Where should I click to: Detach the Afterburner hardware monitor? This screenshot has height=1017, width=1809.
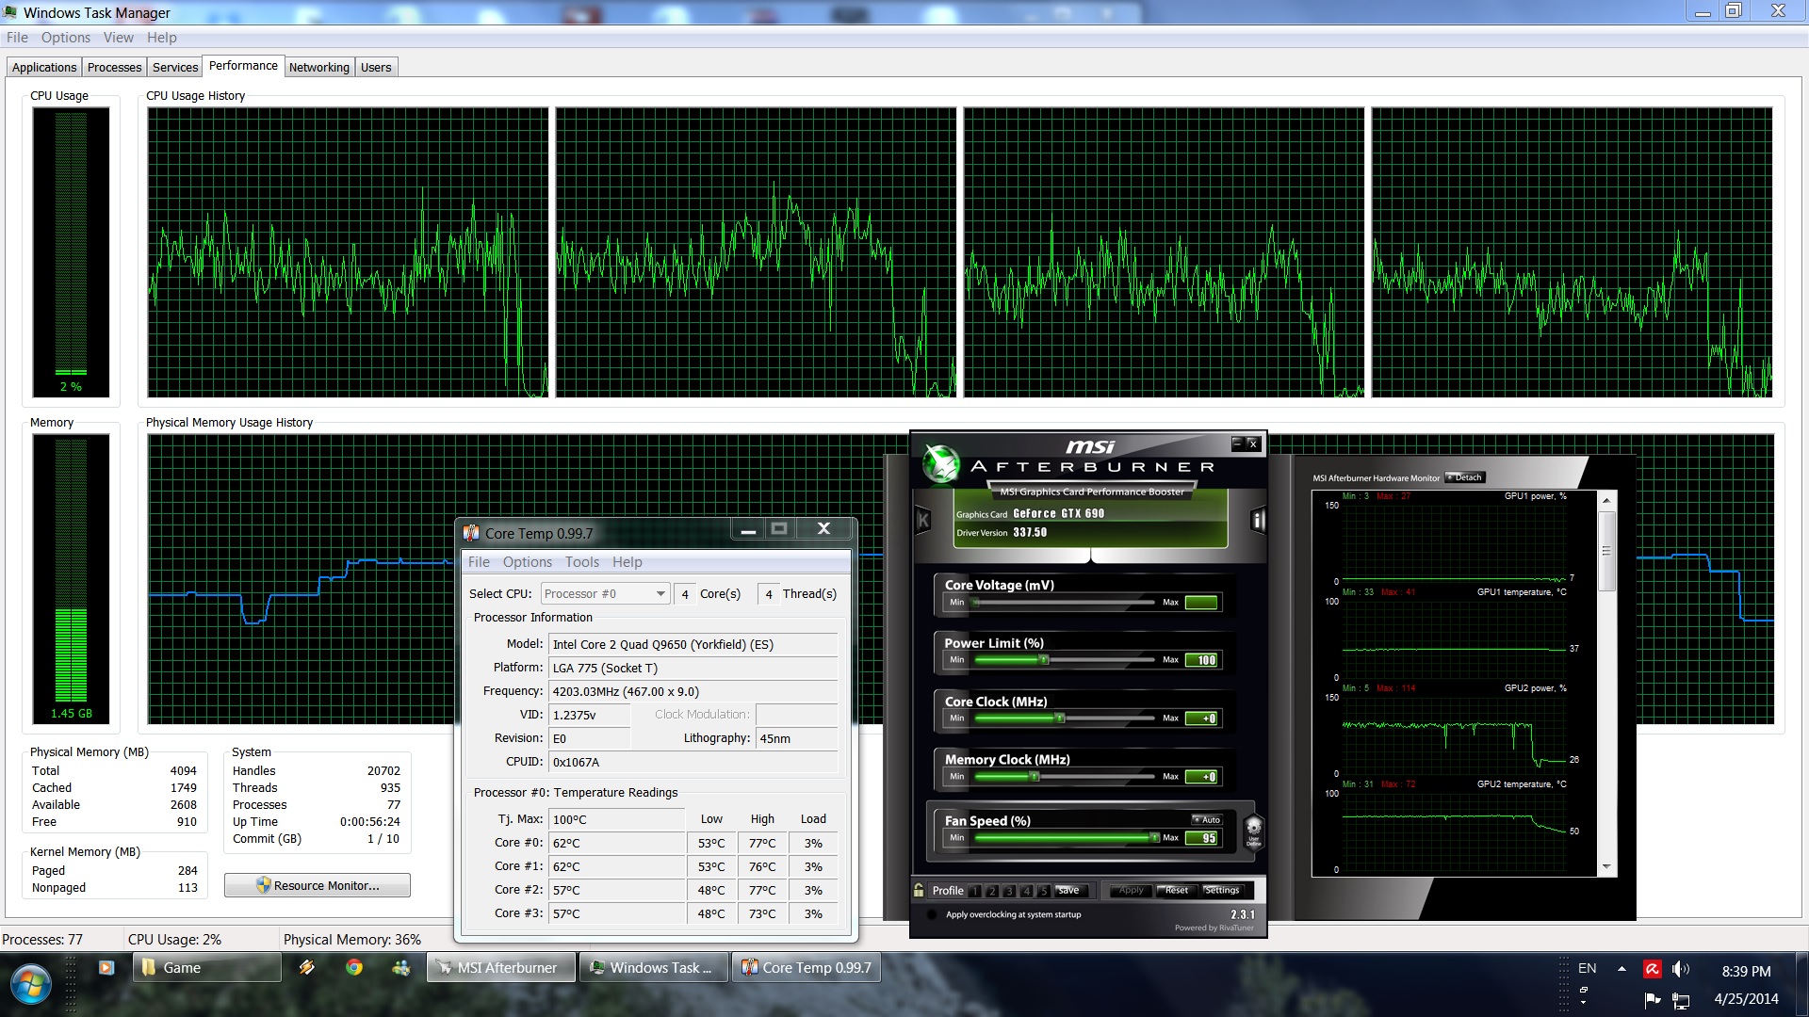coord(1466,477)
